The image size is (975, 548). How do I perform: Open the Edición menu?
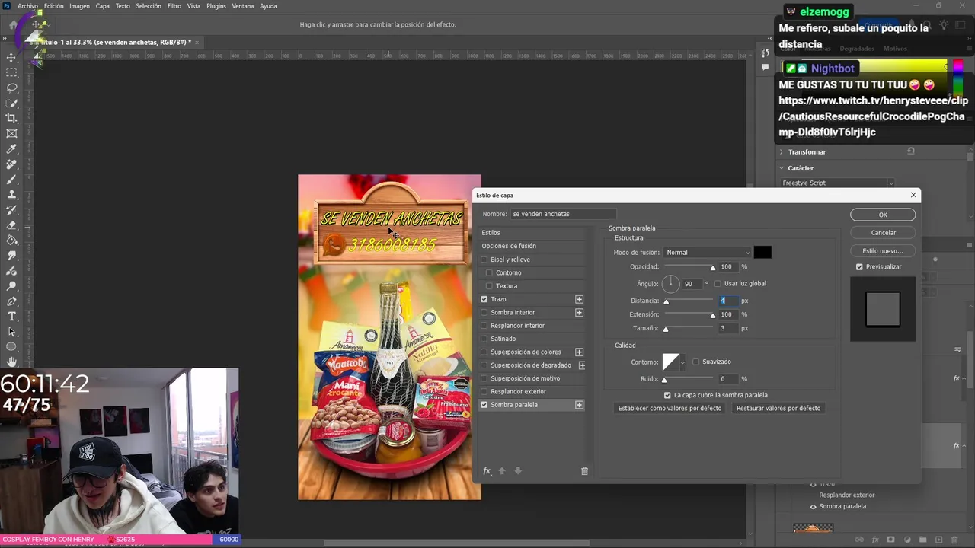coord(53,6)
